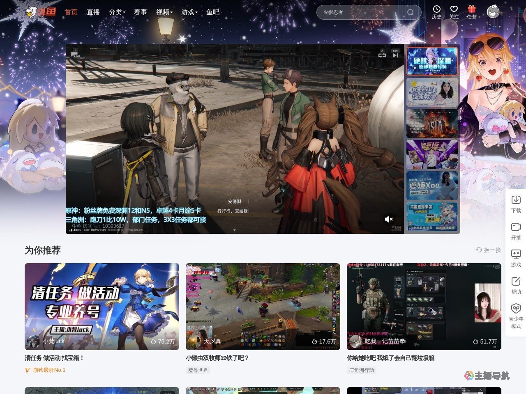The image size is (526, 394).
Task: Click the 帮助 help sidebar icon
Action: pos(516,282)
